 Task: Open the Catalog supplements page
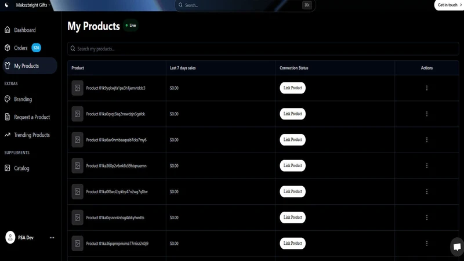coord(30,168)
